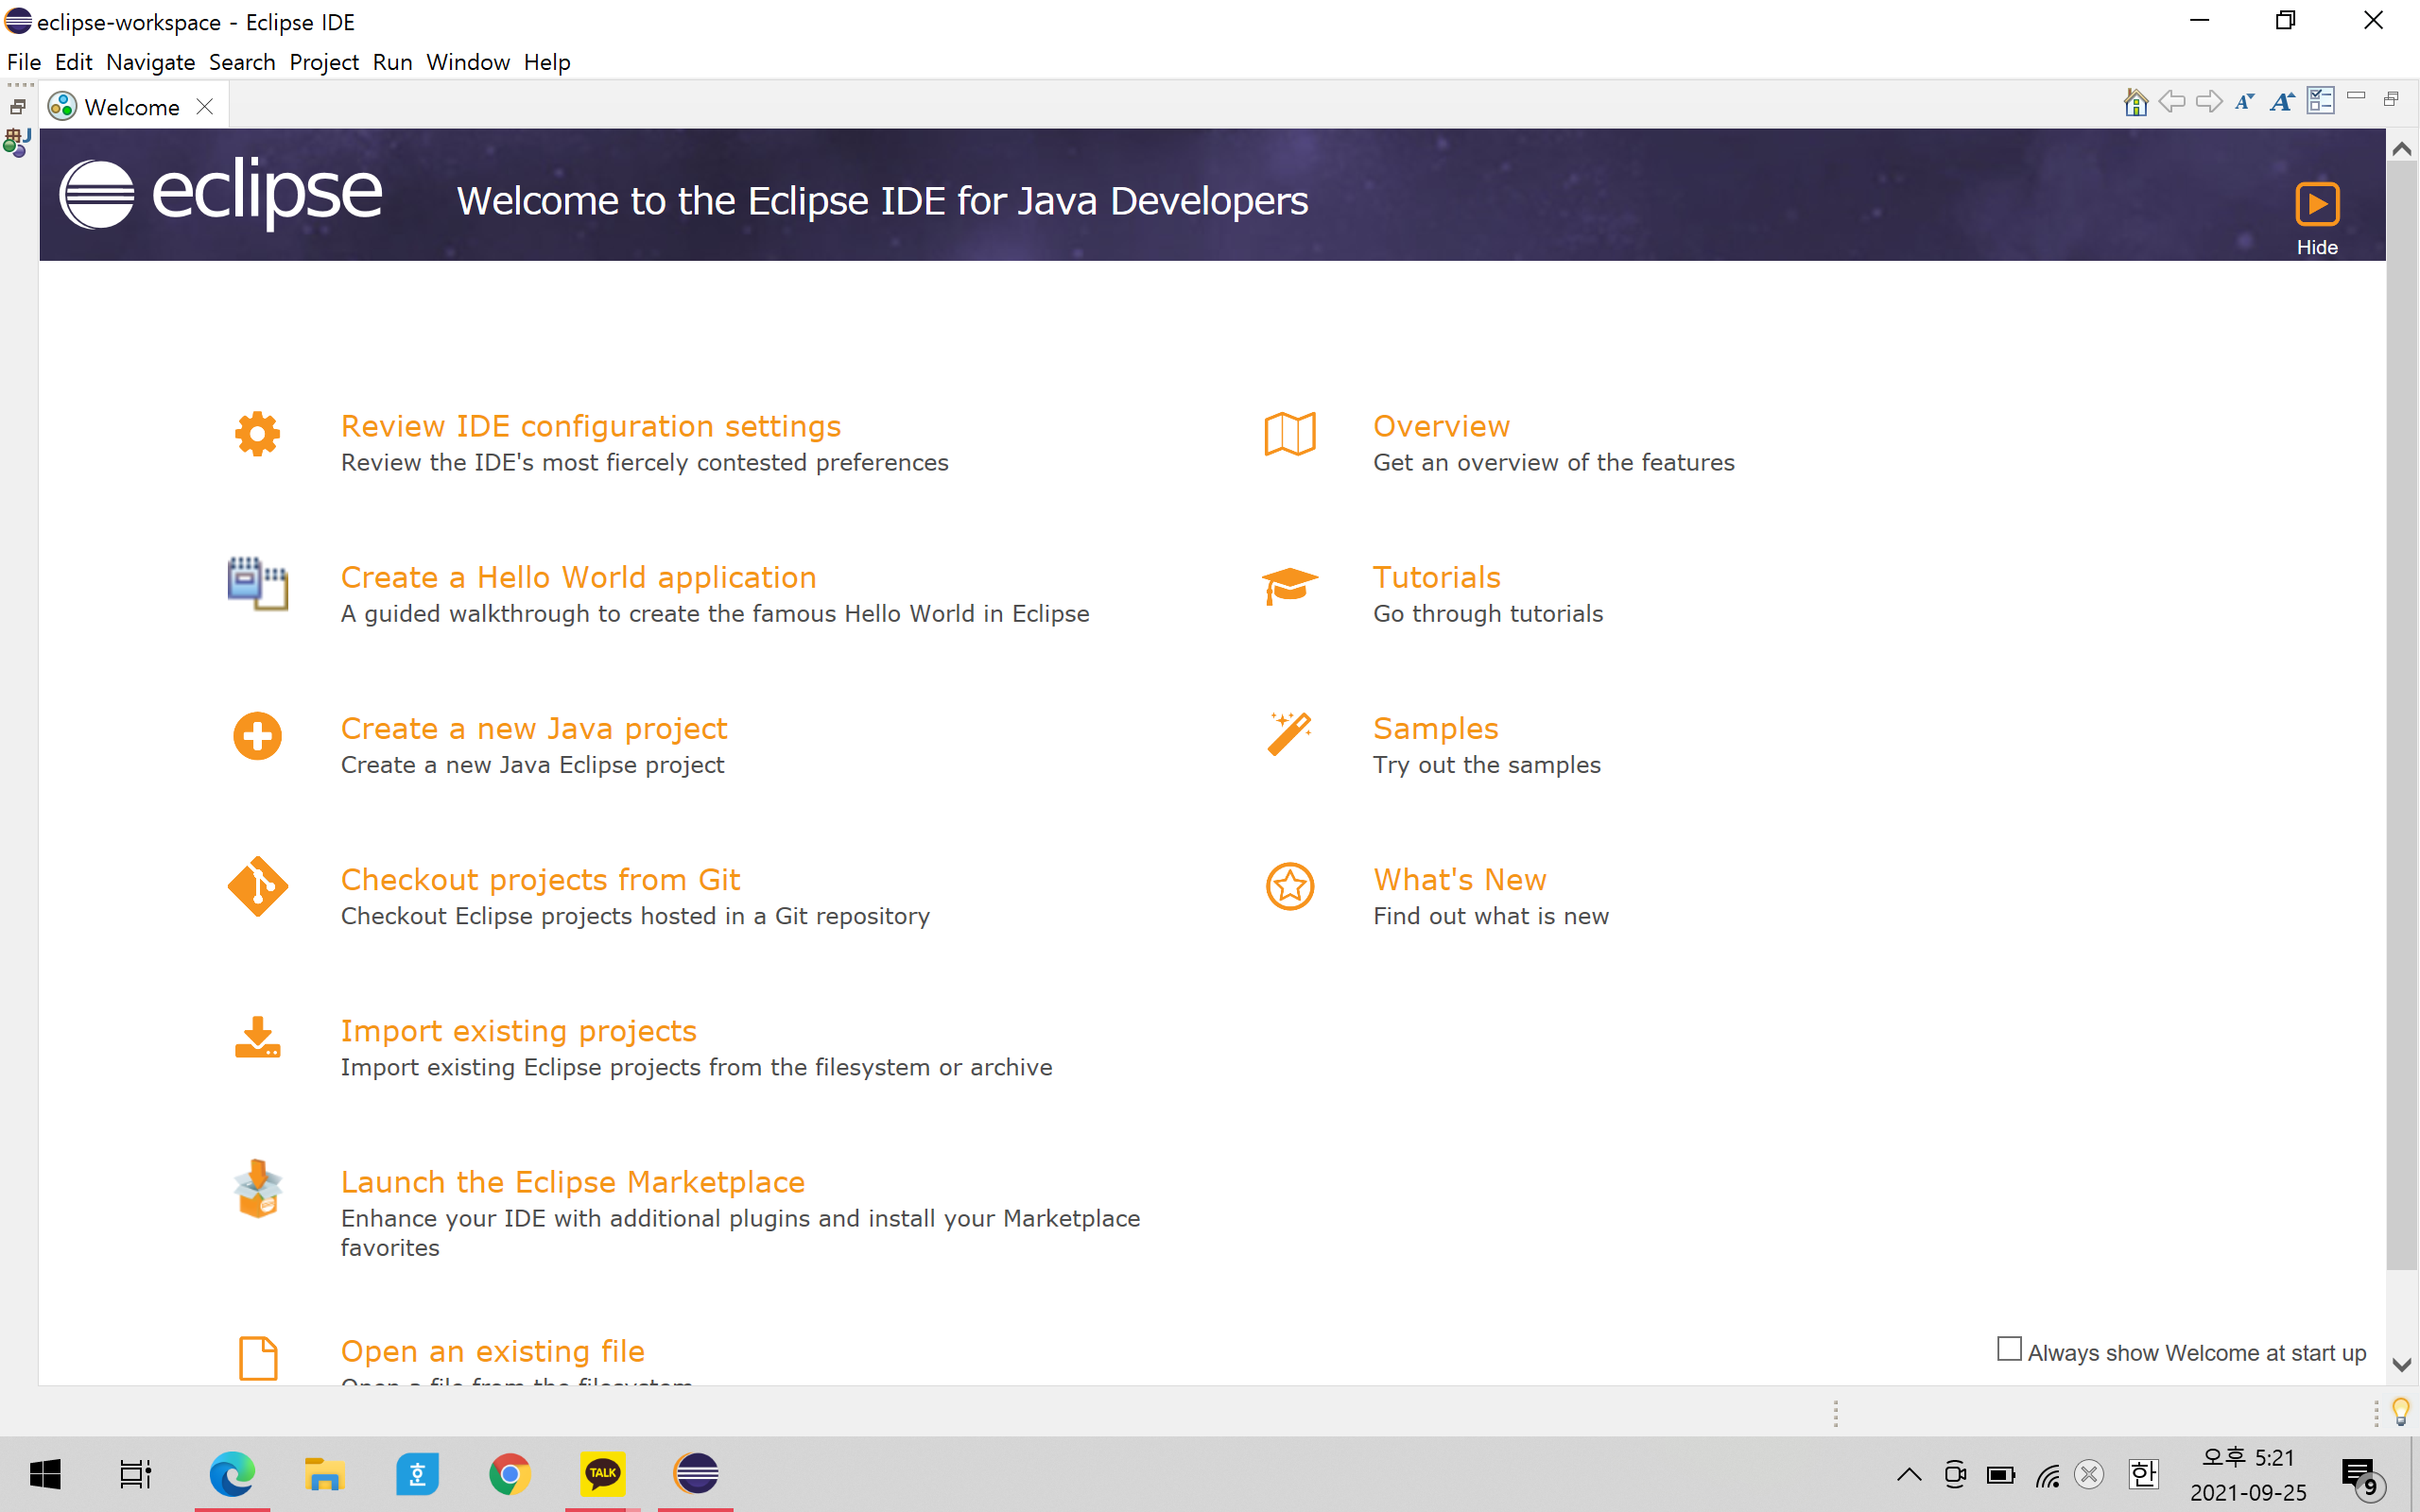The image size is (2420, 1512).
Task: Open the Window menu
Action: click(468, 62)
